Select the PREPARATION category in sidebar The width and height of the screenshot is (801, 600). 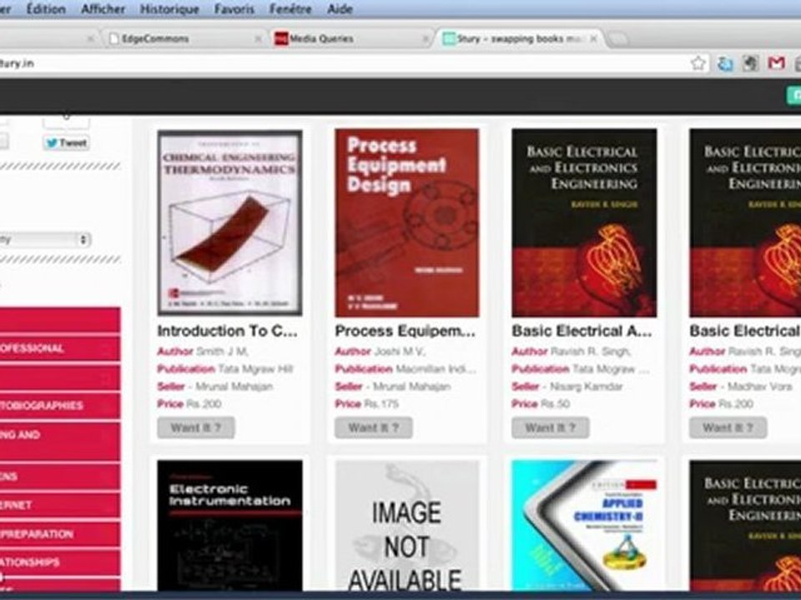pyautogui.click(x=60, y=534)
